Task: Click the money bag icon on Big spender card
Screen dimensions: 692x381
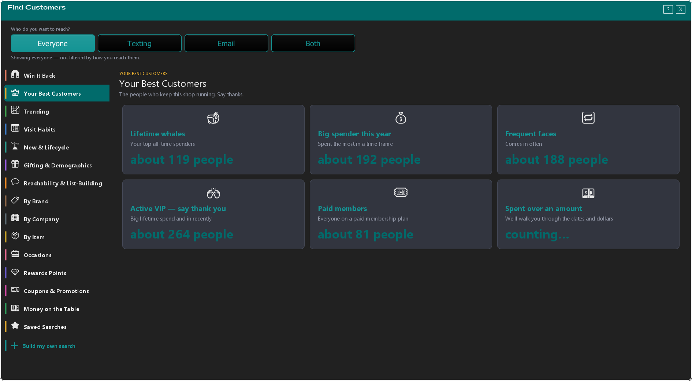Action: tap(401, 118)
